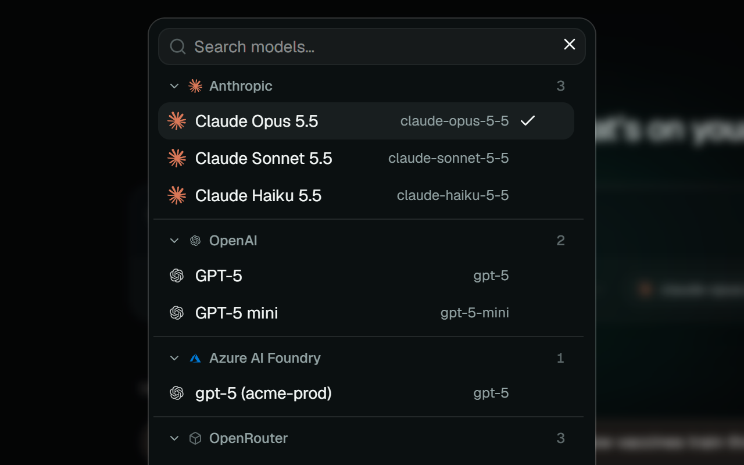Click the search magnifier icon
Viewport: 744px width, 465px height.
pyautogui.click(x=178, y=46)
